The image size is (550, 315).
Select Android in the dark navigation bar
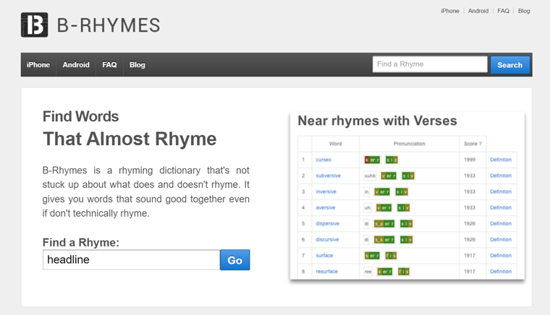point(76,65)
